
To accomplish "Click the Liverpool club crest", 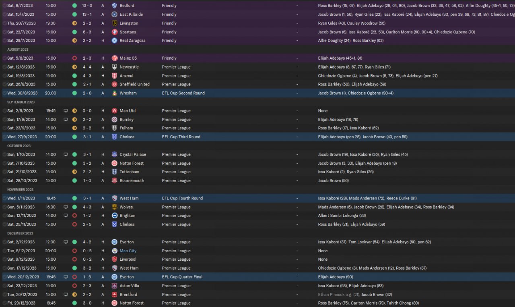I will [115, 259].
